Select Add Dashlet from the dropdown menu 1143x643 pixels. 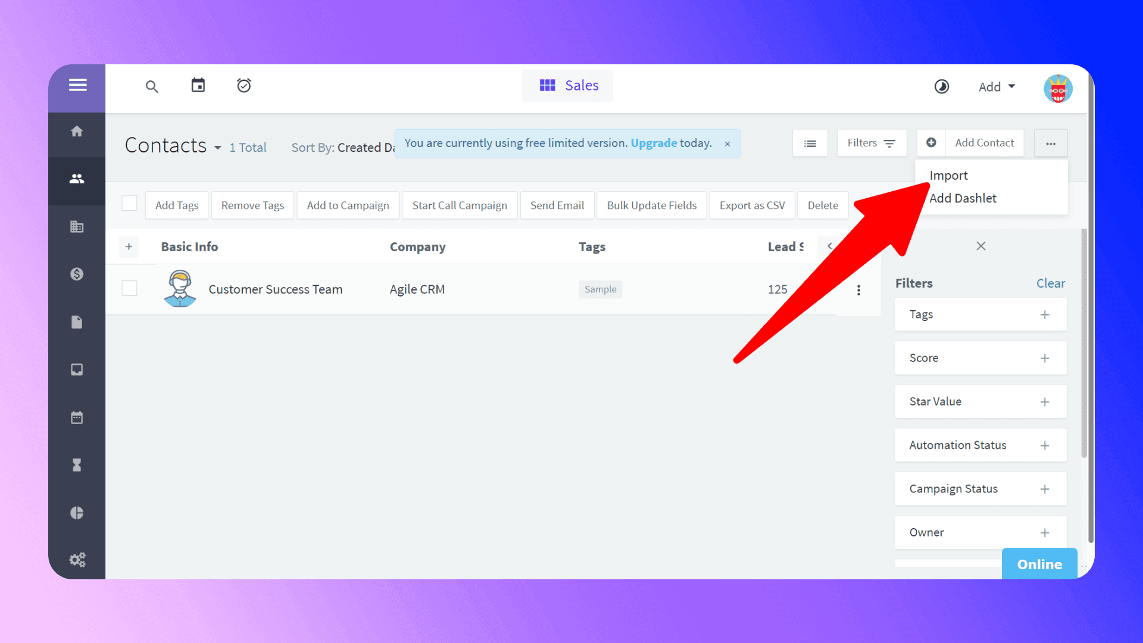tap(963, 198)
